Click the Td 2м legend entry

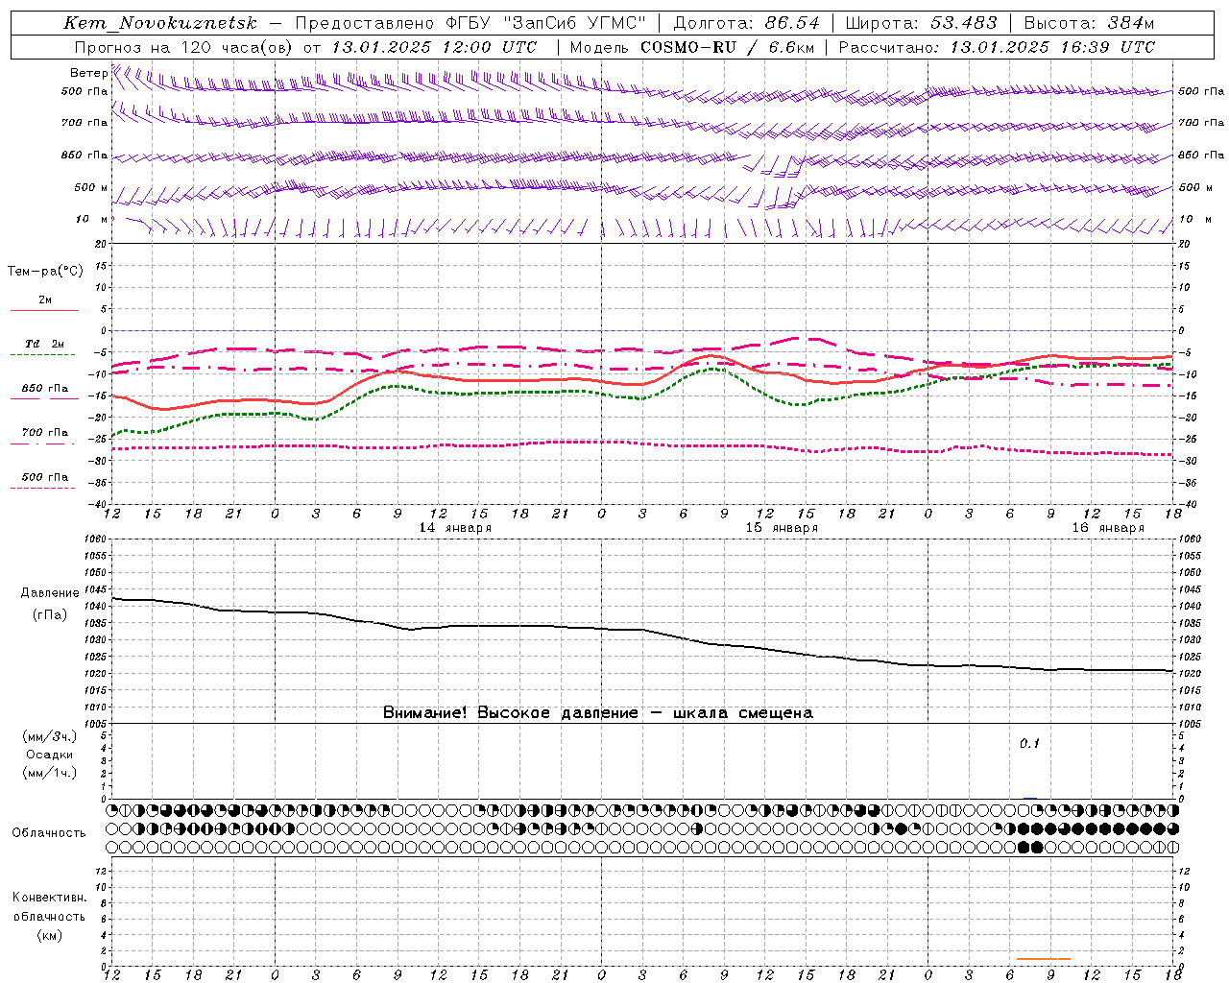coord(44,349)
